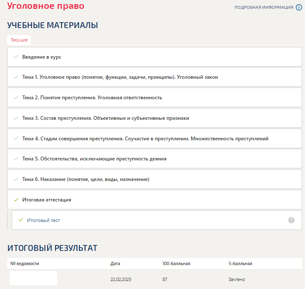305x289 pixels.
Task: Open the detailed information info icon
Action: click(x=299, y=8)
